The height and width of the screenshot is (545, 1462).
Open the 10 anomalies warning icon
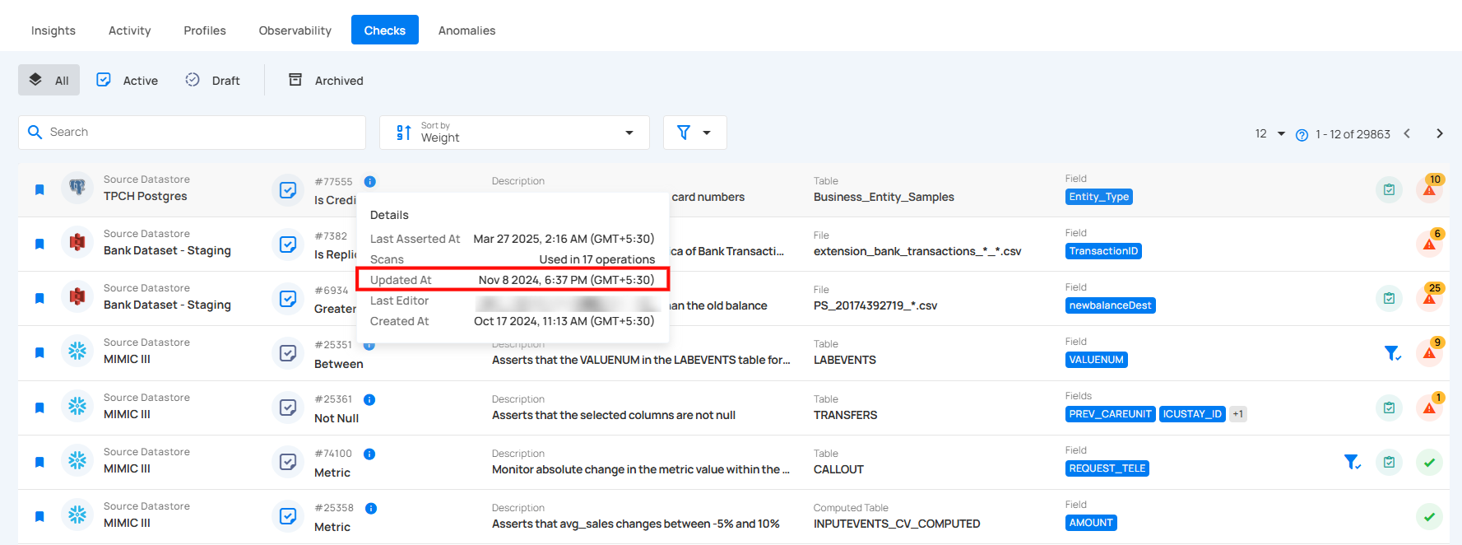coord(1430,189)
